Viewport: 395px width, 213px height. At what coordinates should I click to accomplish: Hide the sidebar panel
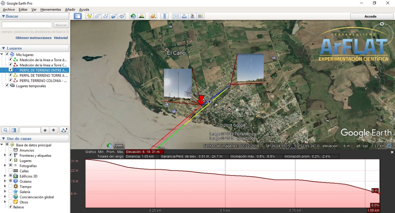[78, 16]
